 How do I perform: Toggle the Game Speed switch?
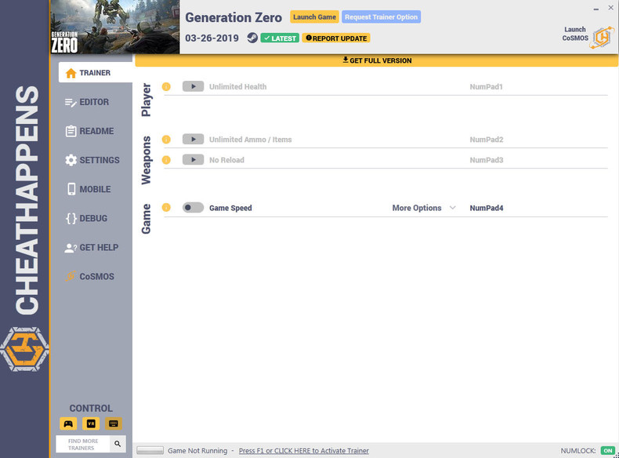193,208
